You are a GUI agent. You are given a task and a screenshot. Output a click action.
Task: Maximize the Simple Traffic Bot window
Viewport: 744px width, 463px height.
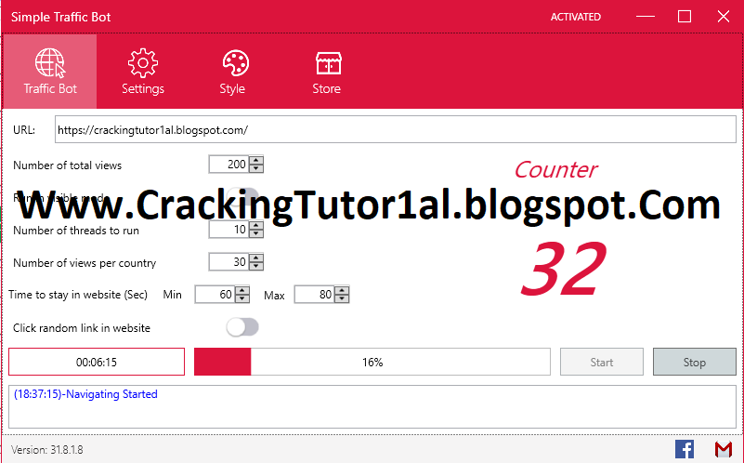[685, 17]
